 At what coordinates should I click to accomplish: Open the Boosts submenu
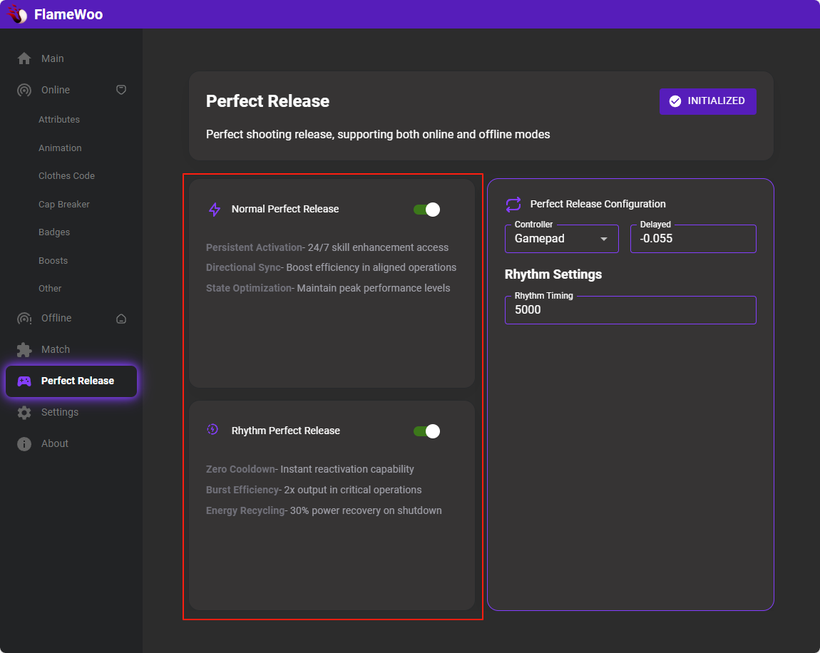pos(53,260)
